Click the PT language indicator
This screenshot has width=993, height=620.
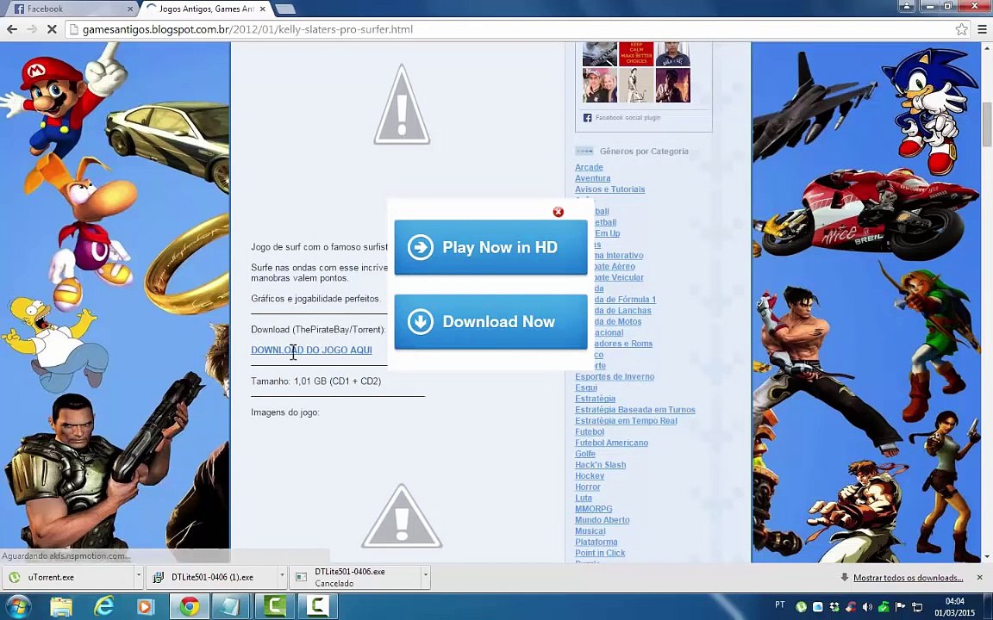point(780,604)
